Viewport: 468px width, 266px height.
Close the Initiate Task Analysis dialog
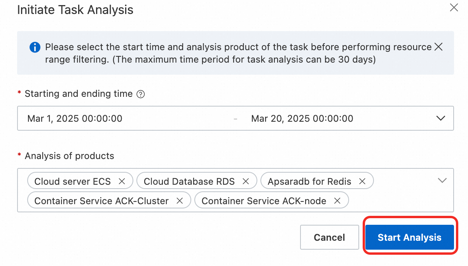[x=454, y=8]
